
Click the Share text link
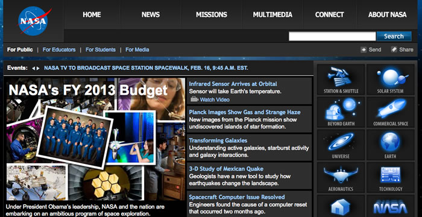tap(406, 49)
